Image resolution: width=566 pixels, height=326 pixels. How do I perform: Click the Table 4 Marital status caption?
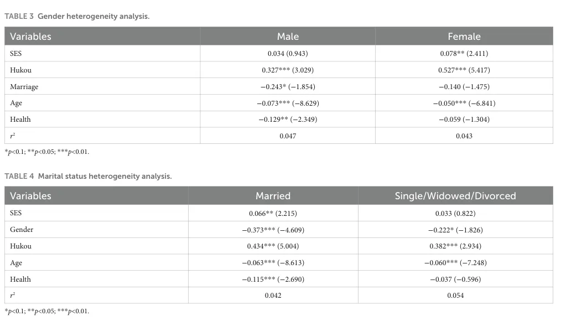point(88,176)
